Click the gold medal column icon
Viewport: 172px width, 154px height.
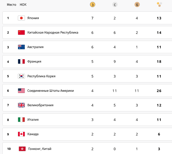pyautogui.click(x=92, y=5)
